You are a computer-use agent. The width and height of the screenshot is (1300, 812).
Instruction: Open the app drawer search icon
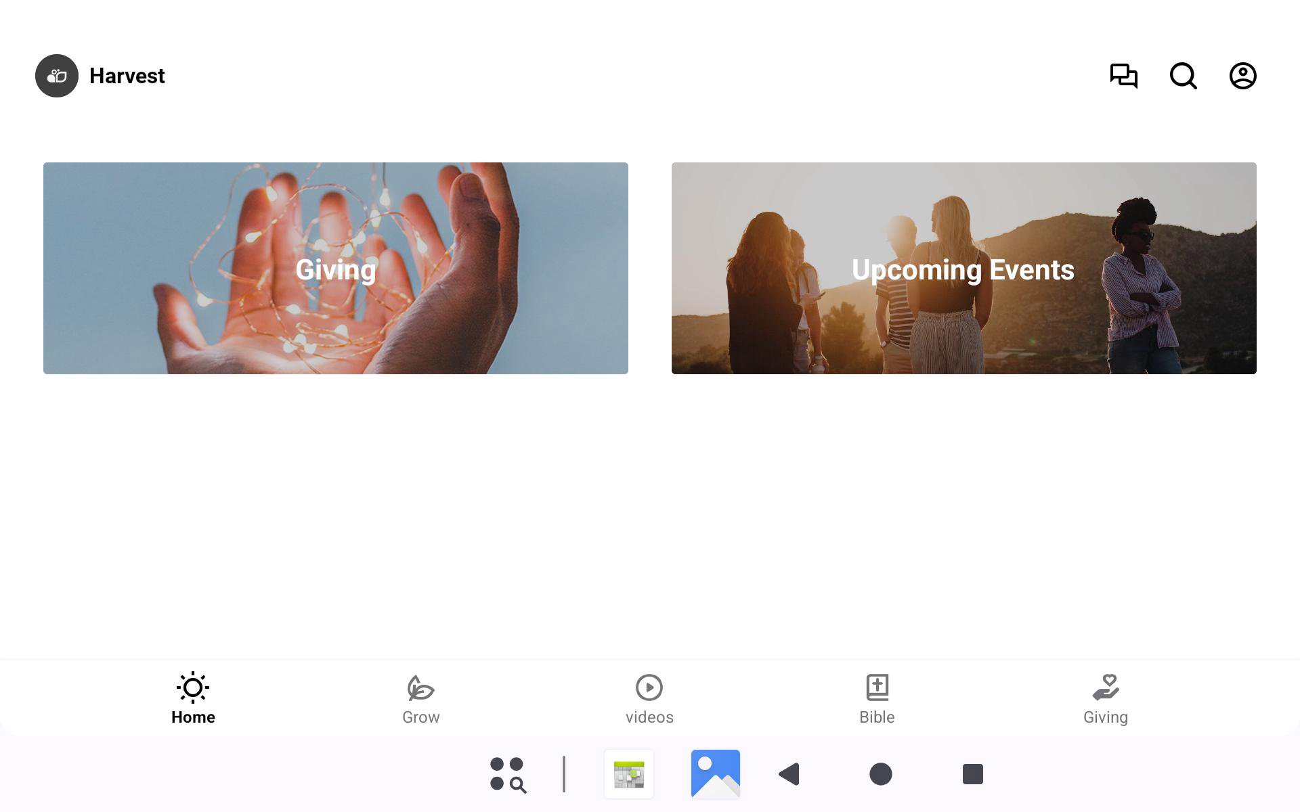(508, 774)
